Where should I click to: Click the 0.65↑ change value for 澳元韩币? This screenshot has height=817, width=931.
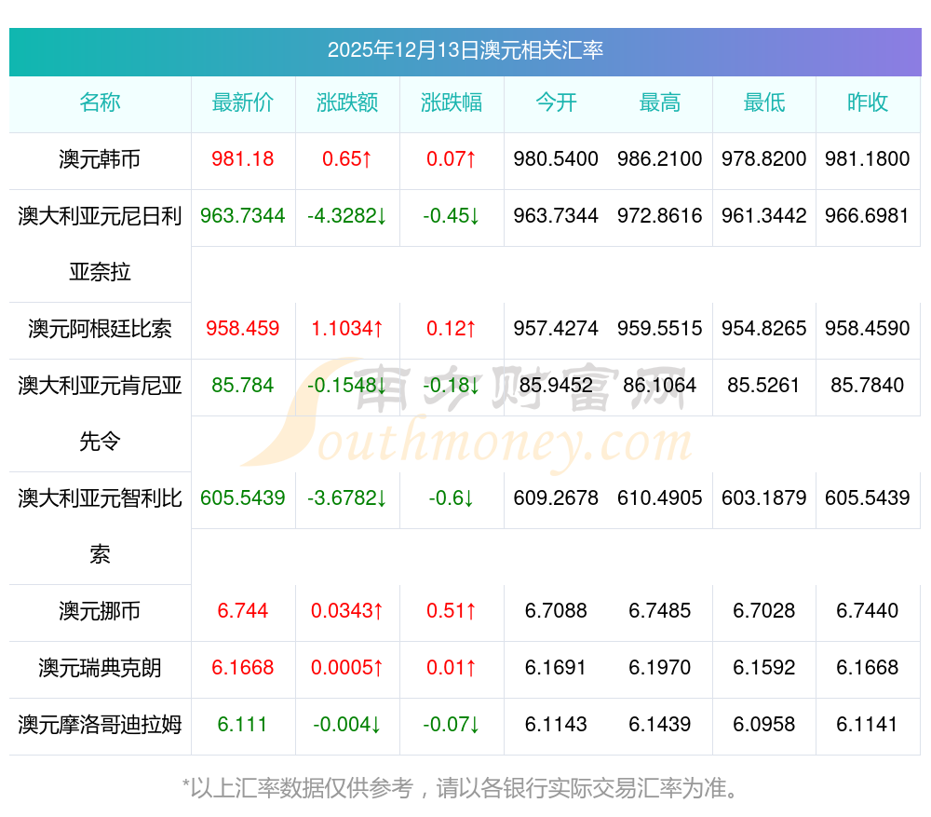[x=347, y=159]
